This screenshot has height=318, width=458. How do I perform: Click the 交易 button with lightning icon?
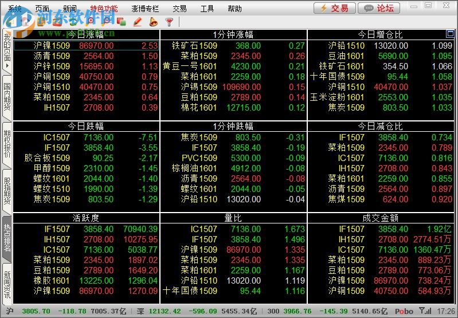coord(335,8)
